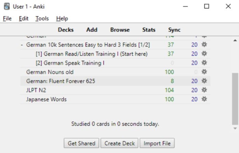Click the scrollbar down arrow
Screen dimensions: 239x153
(235, 129)
